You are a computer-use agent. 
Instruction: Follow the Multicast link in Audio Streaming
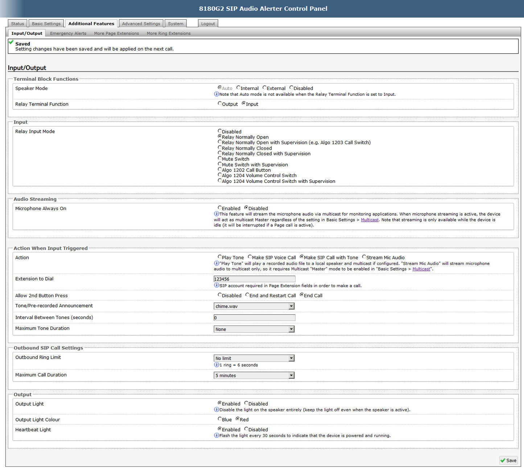(370, 220)
